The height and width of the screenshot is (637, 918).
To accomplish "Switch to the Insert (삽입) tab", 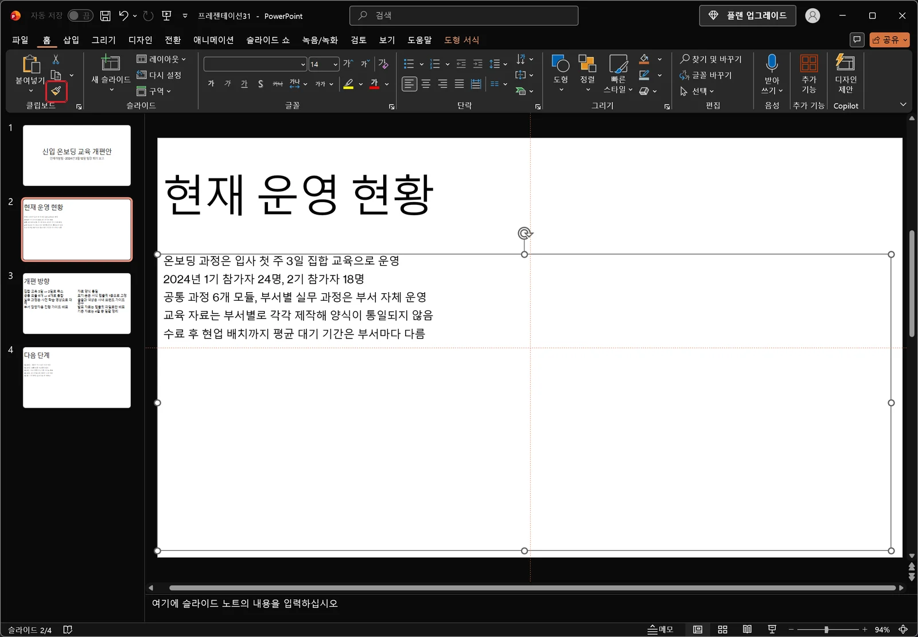I will (71, 40).
